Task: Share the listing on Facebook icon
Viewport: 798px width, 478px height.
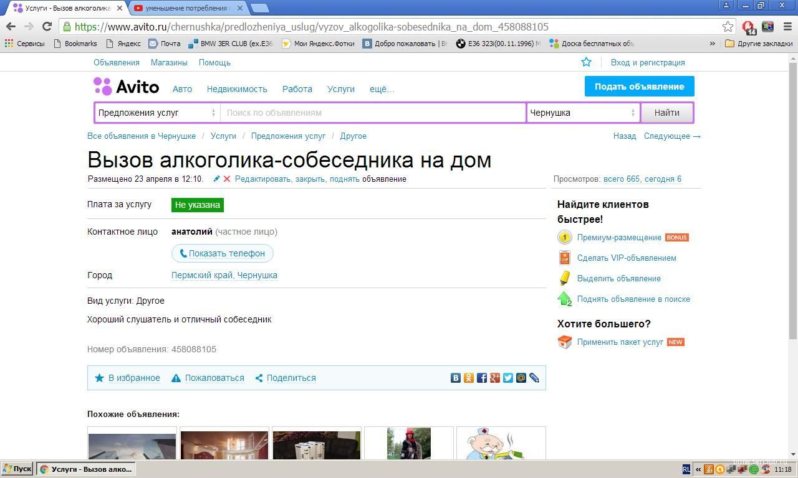Action: 482,378
